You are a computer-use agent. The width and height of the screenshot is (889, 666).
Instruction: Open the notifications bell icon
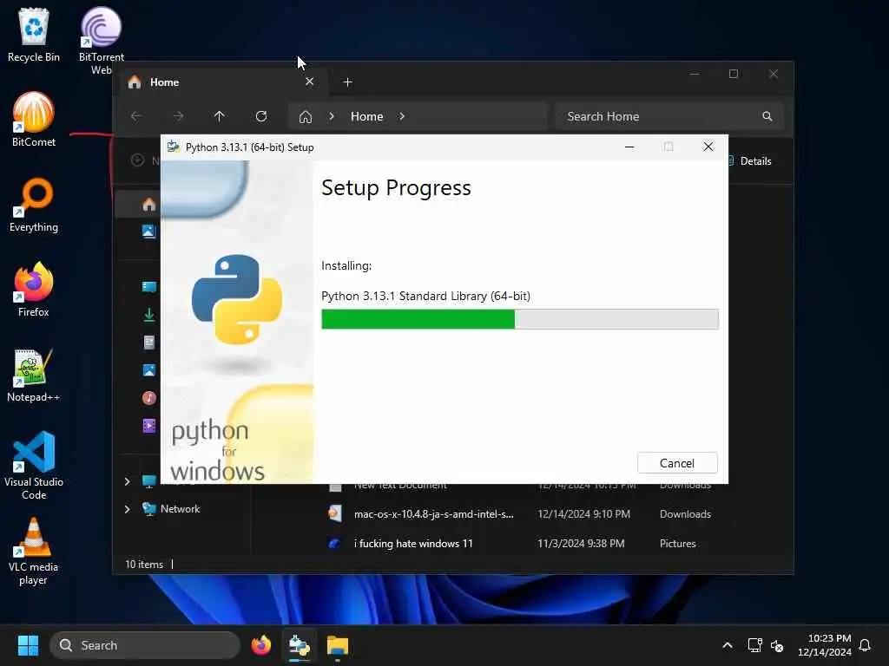click(865, 645)
